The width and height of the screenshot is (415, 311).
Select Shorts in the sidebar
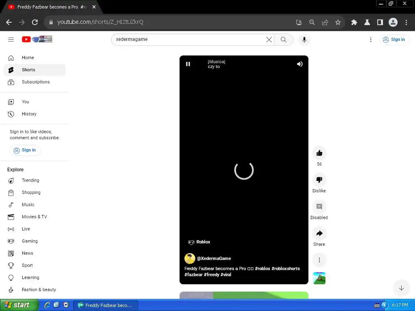pyautogui.click(x=34, y=70)
